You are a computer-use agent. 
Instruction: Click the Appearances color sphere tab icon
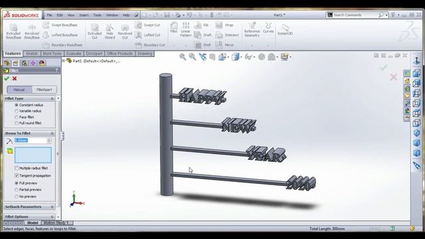[x=42, y=63]
